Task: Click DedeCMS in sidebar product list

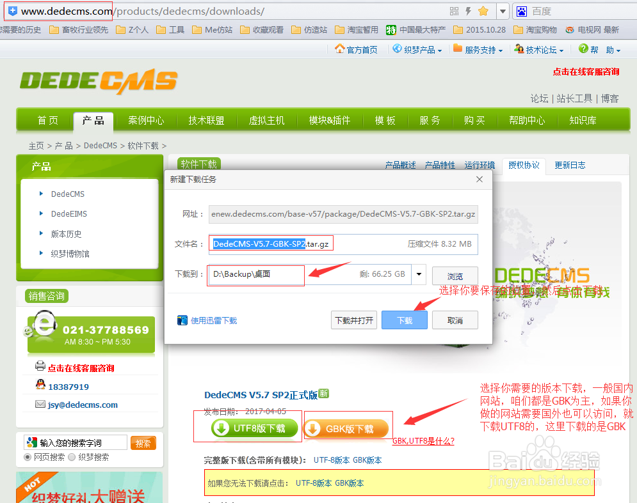Action: pos(67,194)
